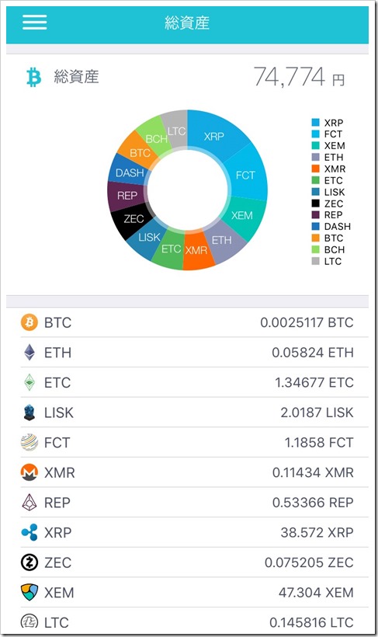The image size is (378, 637).
Task: Tap the Monero XMR icon
Action: (x=29, y=472)
